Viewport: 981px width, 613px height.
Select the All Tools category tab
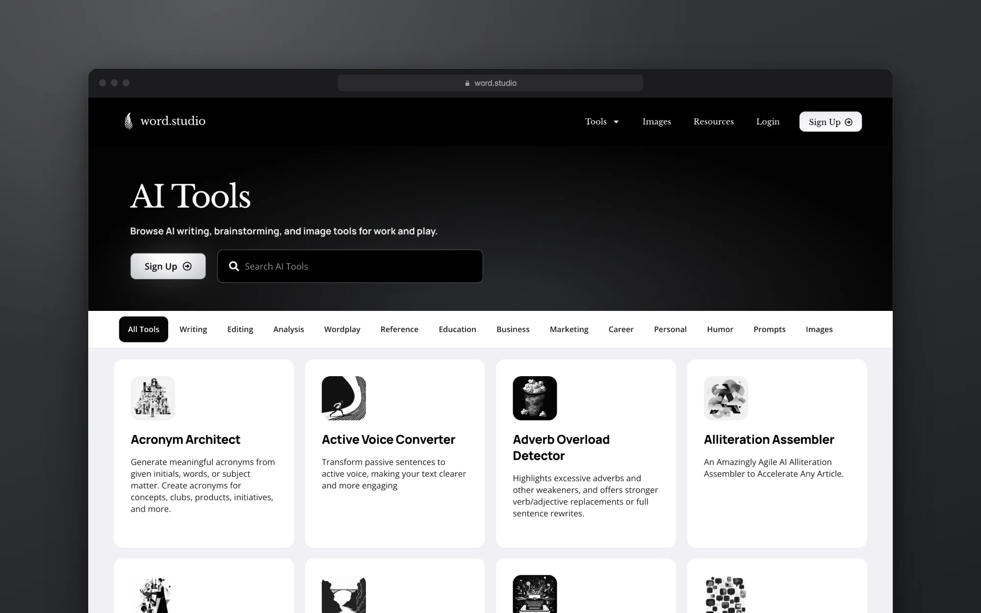click(x=144, y=329)
